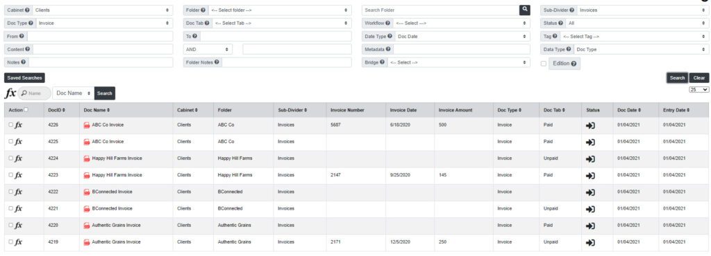Click the Edition button
Screen dimensions: 711x256
[x=564, y=64]
